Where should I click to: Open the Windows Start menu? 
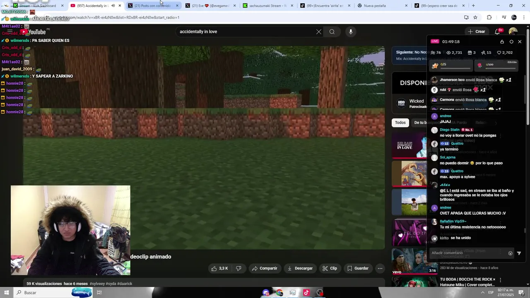tap(6, 293)
